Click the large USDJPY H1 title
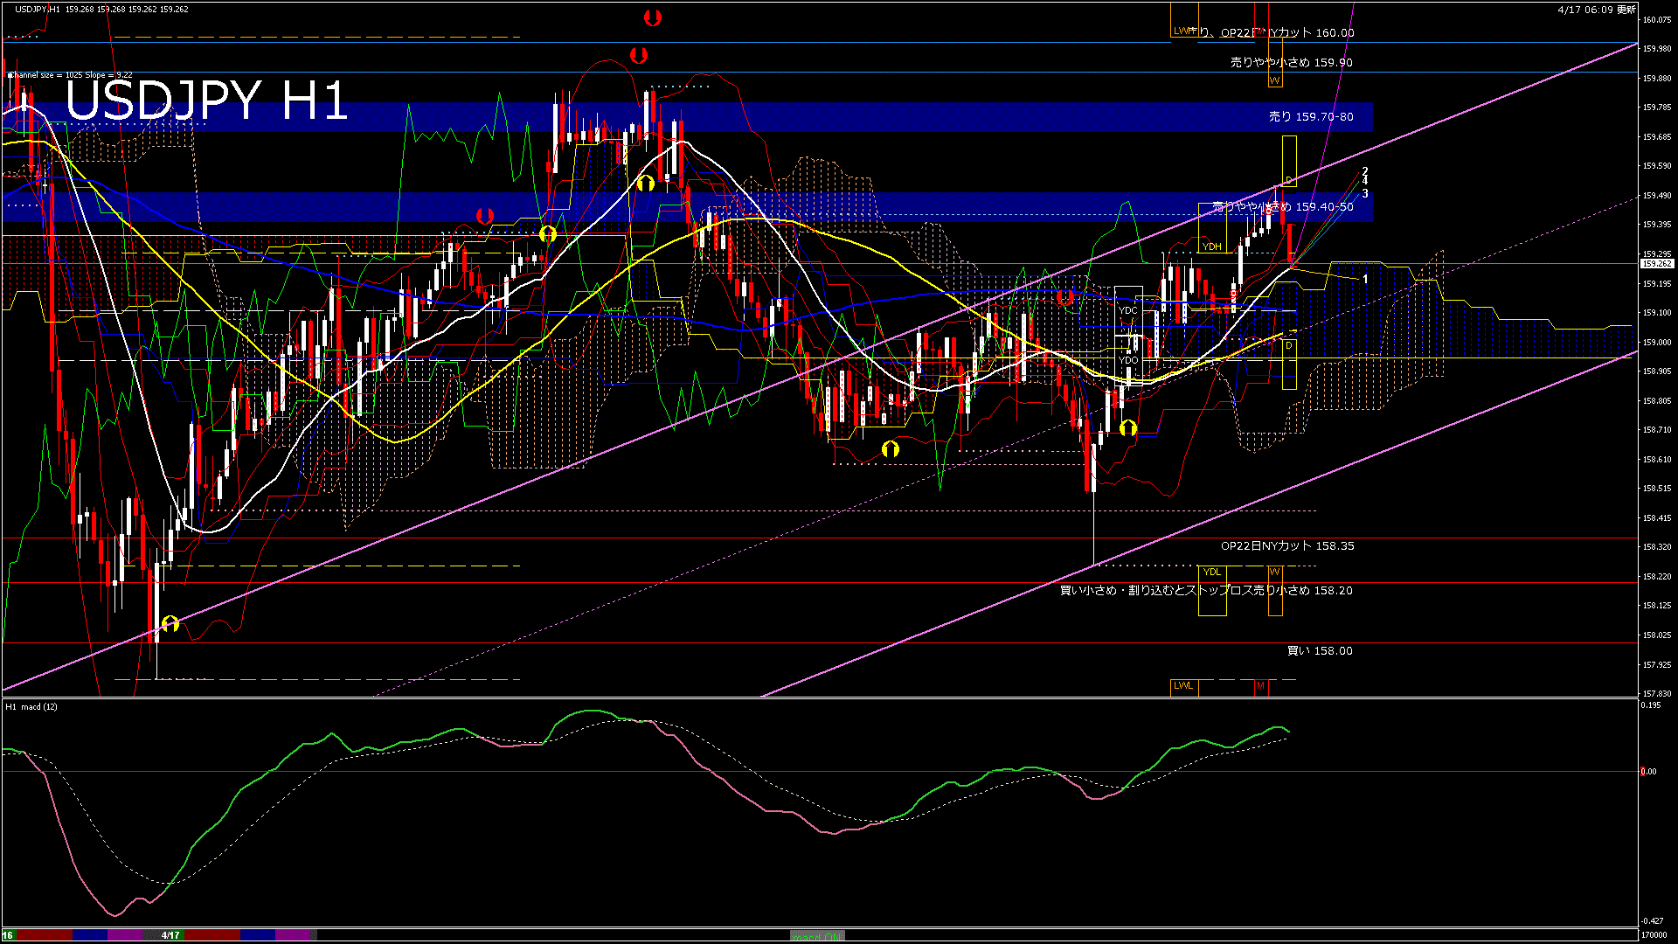Image resolution: width=1678 pixels, height=944 pixels. 206,101
